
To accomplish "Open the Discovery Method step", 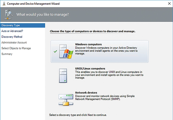I will coord(12,37).
